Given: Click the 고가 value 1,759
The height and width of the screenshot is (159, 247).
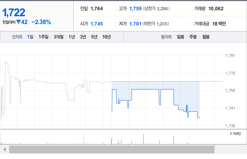Looking at the screenshot, I should [x=135, y=8].
